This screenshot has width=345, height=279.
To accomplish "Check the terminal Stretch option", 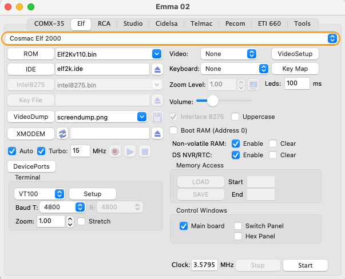I will 81,221.
